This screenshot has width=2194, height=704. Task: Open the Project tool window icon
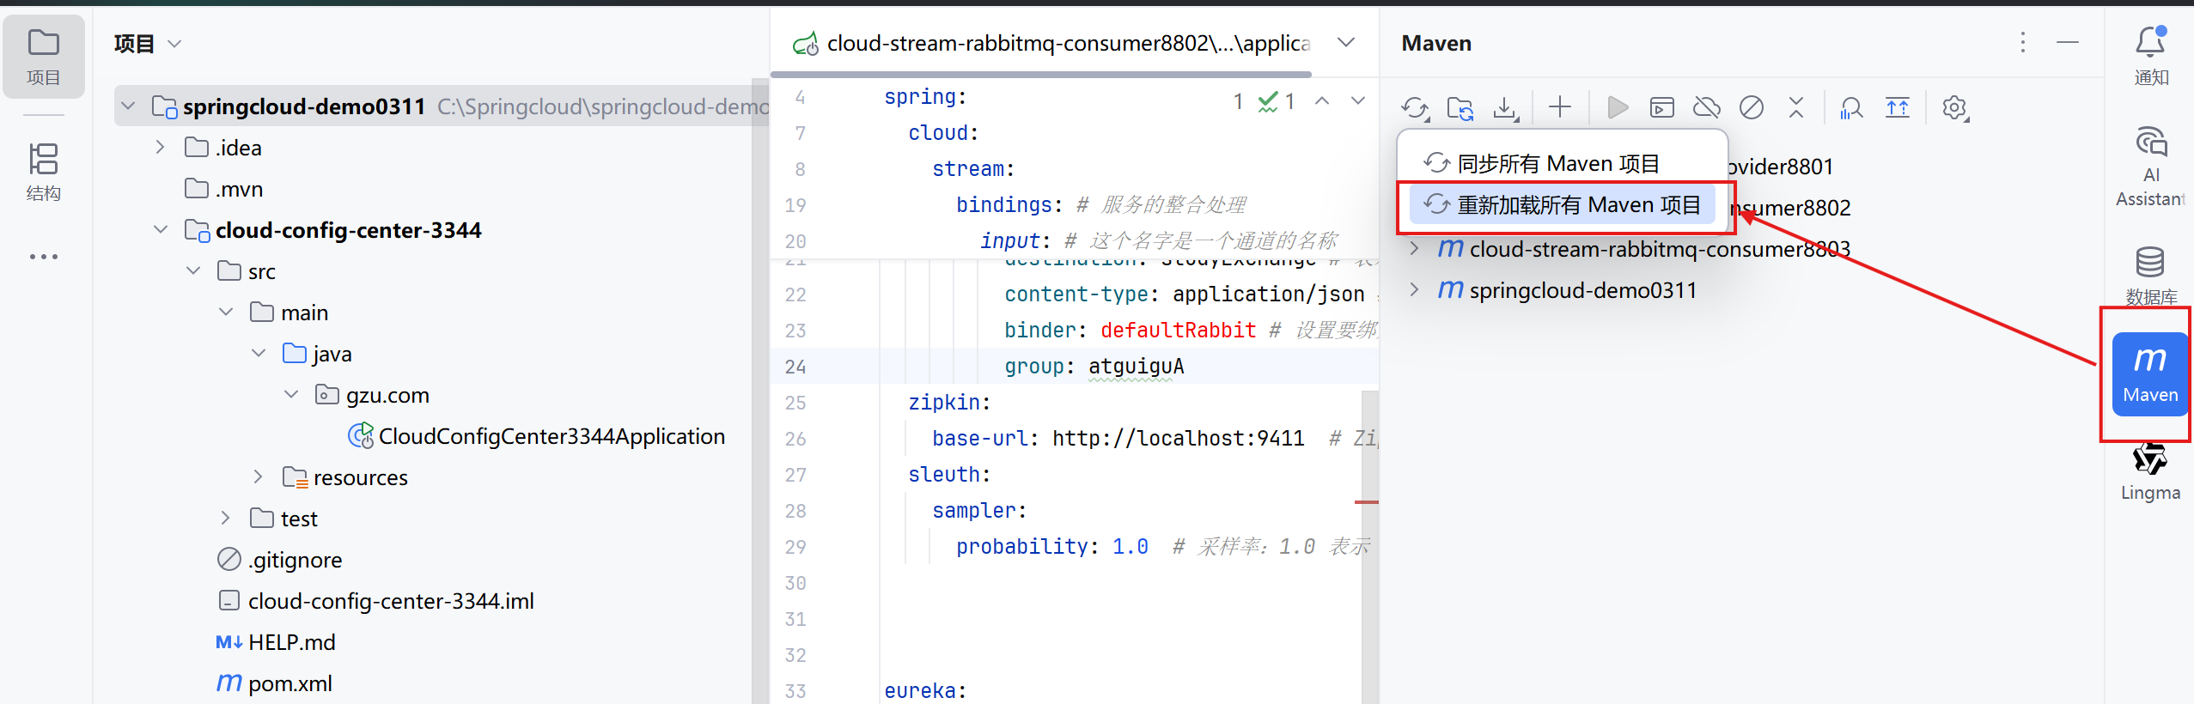pyautogui.click(x=44, y=57)
